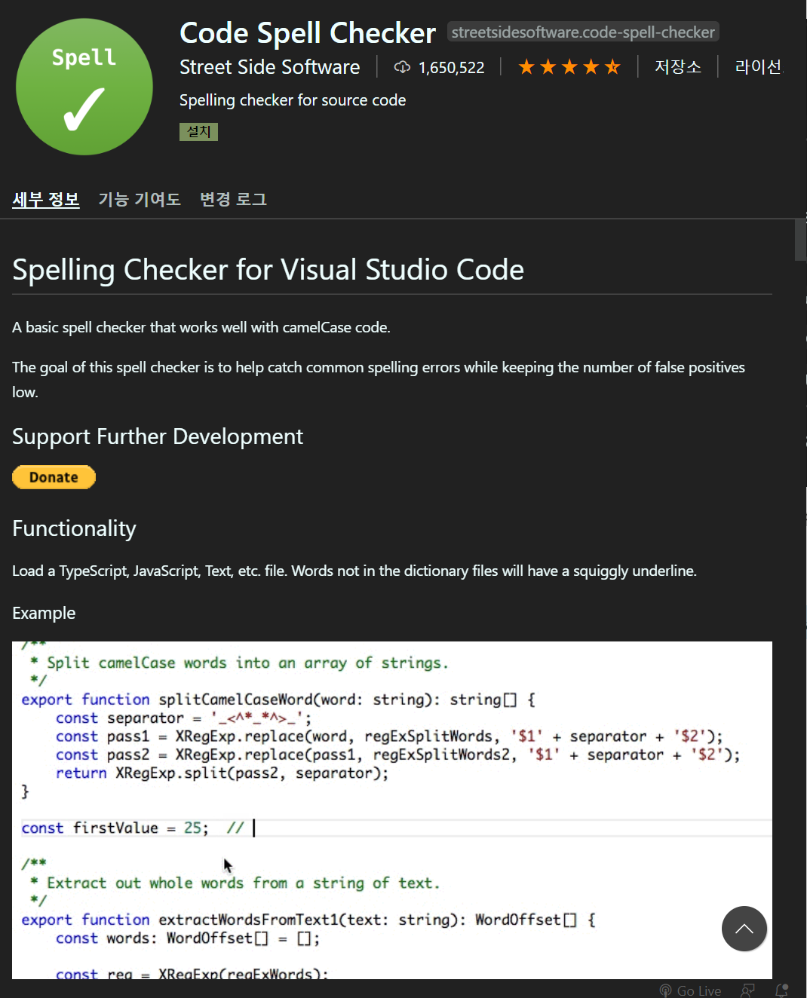Image resolution: width=807 pixels, height=998 pixels.
Task: Open the 라이선스 license link
Action: click(759, 67)
